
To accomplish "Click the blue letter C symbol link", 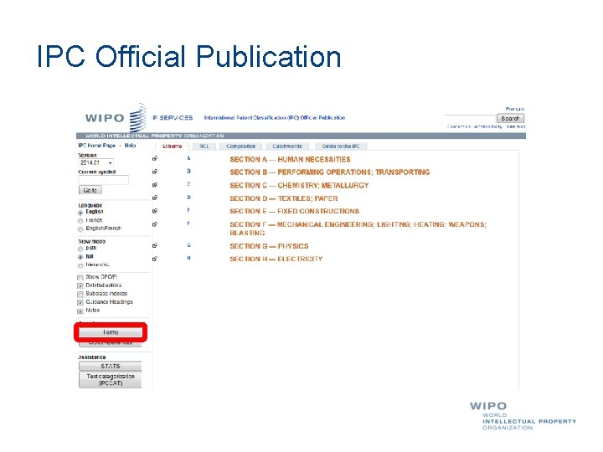I will [x=188, y=184].
